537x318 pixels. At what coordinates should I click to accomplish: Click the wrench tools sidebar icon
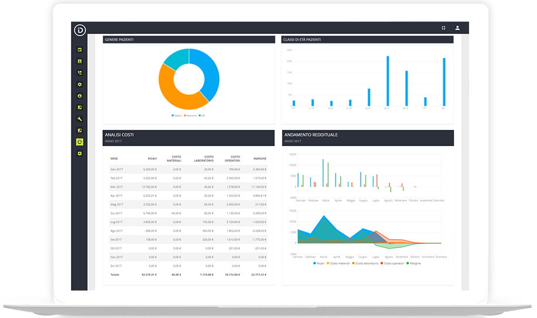click(x=80, y=119)
